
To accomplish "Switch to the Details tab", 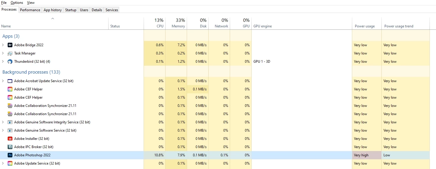I will pos(97,10).
